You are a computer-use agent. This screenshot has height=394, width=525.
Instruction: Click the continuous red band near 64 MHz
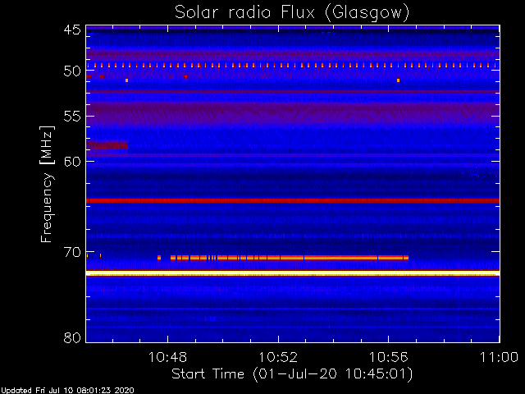pos(293,200)
